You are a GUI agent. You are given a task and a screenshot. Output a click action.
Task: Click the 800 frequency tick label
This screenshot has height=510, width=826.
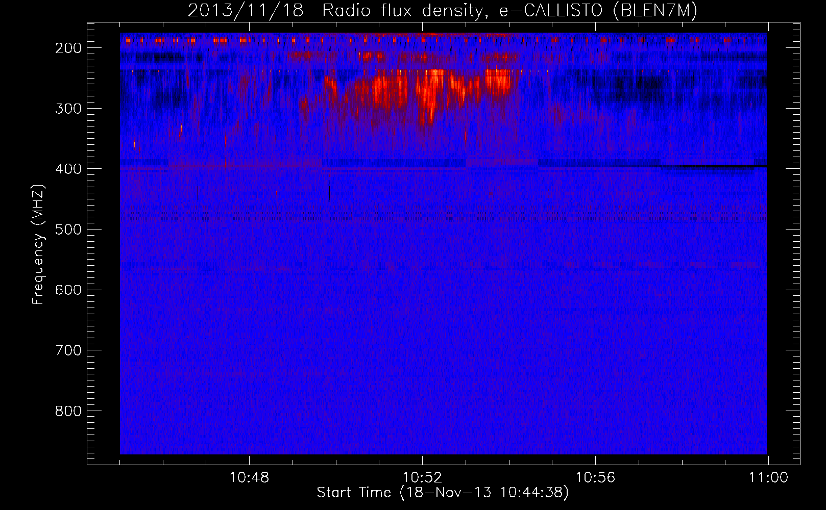pyautogui.click(x=68, y=411)
